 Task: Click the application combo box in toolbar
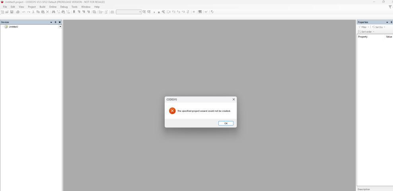(128, 12)
